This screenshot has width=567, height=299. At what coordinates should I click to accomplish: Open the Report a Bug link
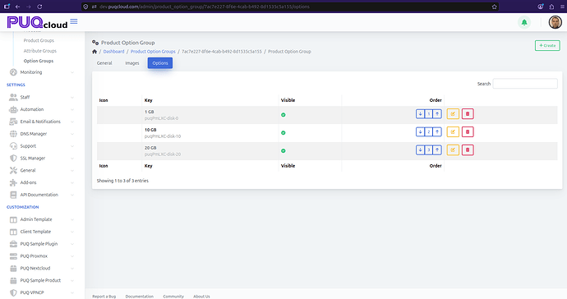(x=104, y=296)
